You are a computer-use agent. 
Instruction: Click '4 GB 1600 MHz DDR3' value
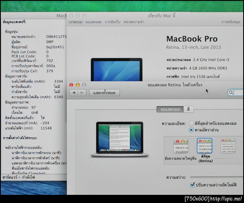(208, 68)
